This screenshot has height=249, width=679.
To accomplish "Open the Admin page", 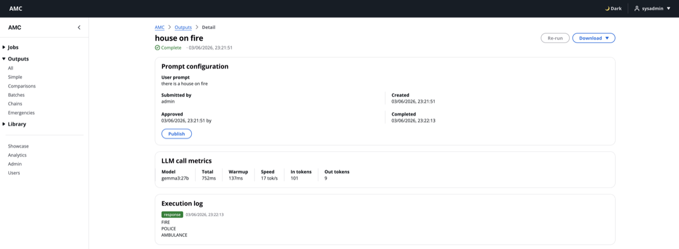I will point(15,164).
